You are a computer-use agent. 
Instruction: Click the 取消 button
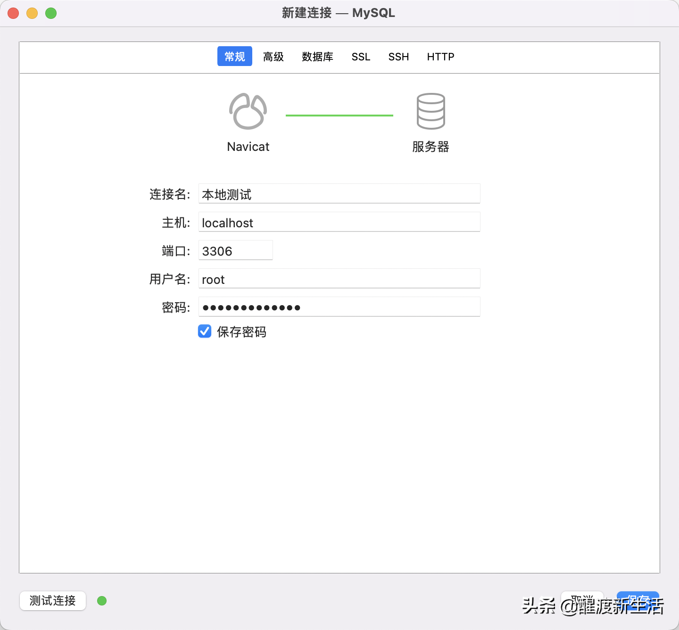pos(582,601)
